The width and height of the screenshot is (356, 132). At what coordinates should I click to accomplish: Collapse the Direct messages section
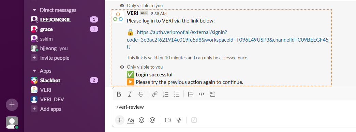point(34,10)
